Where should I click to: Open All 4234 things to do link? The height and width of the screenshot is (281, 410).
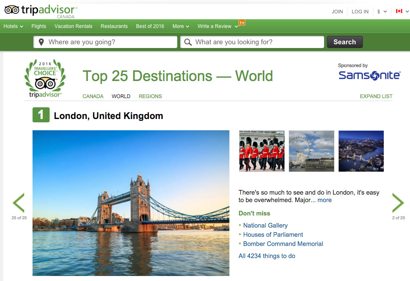click(267, 256)
